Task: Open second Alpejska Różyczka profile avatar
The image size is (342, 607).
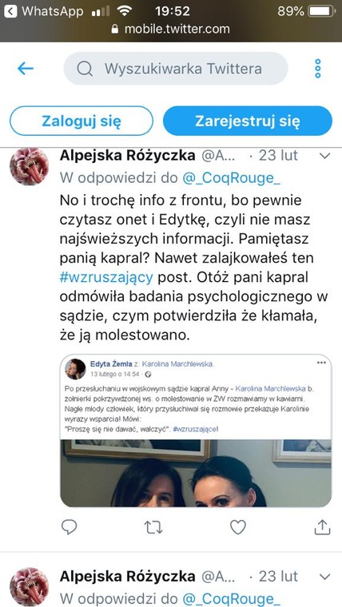Action: pos(29,587)
